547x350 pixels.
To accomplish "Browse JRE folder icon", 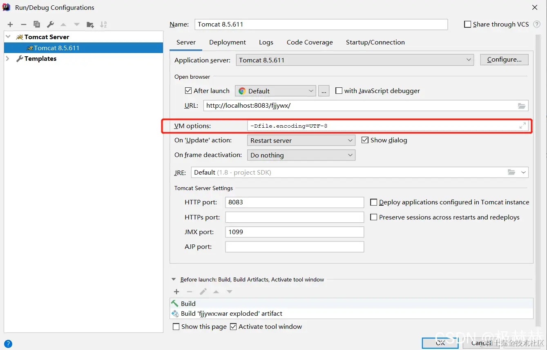I will pyautogui.click(x=511, y=172).
